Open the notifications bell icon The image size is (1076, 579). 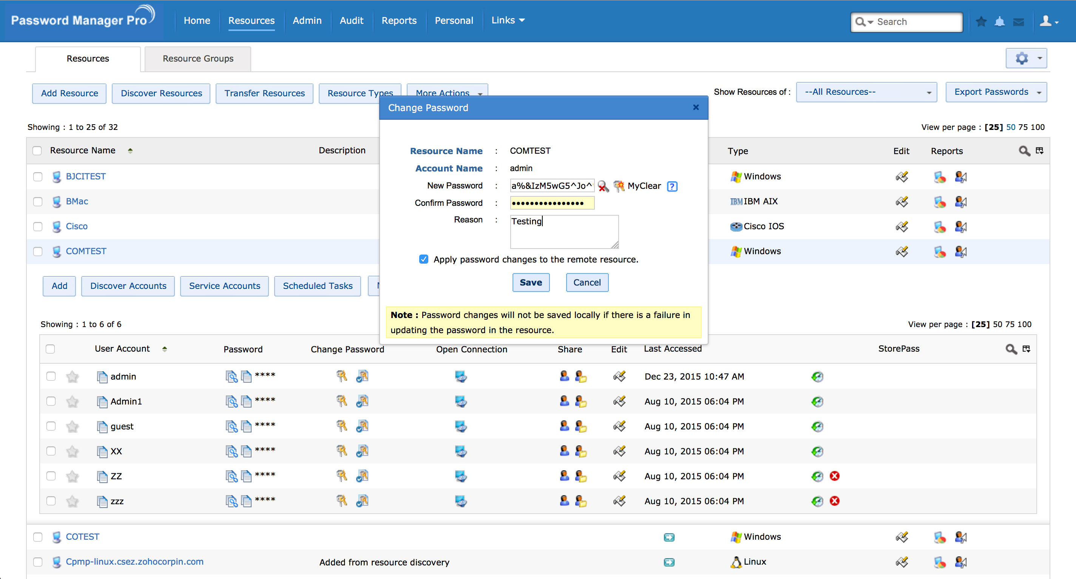1000,21
